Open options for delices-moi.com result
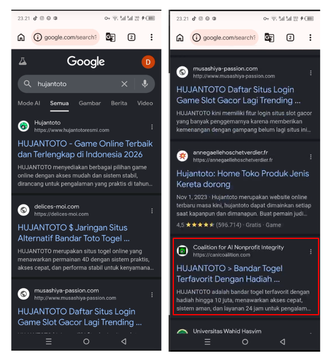The image size is (329, 359). [x=152, y=211]
